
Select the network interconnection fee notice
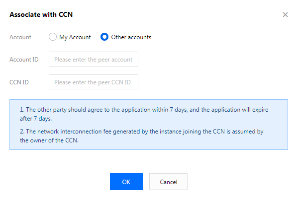pyautogui.click(x=142, y=136)
